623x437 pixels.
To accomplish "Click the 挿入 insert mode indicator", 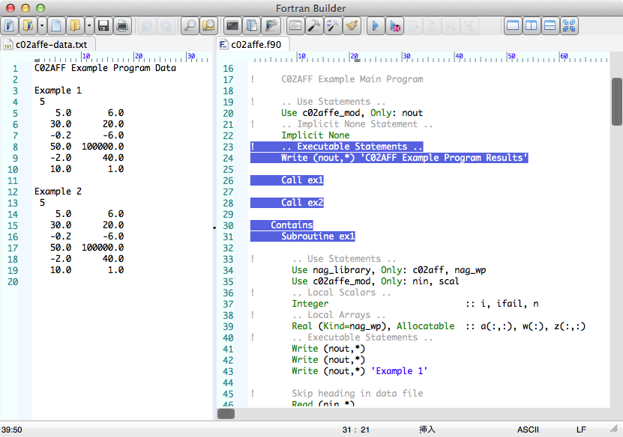I will tap(427, 430).
